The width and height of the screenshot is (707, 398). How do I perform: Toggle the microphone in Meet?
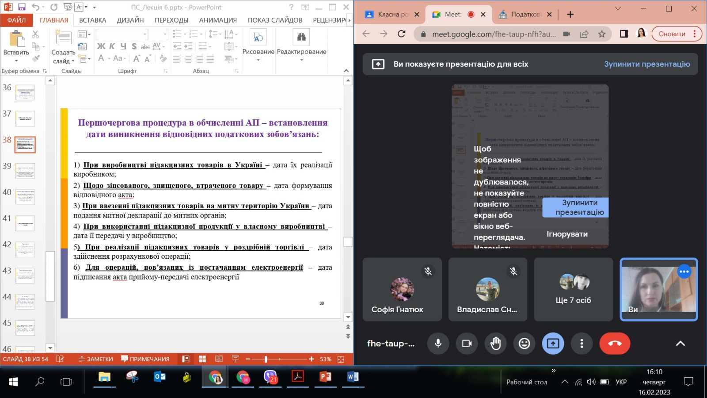point(438,344)
